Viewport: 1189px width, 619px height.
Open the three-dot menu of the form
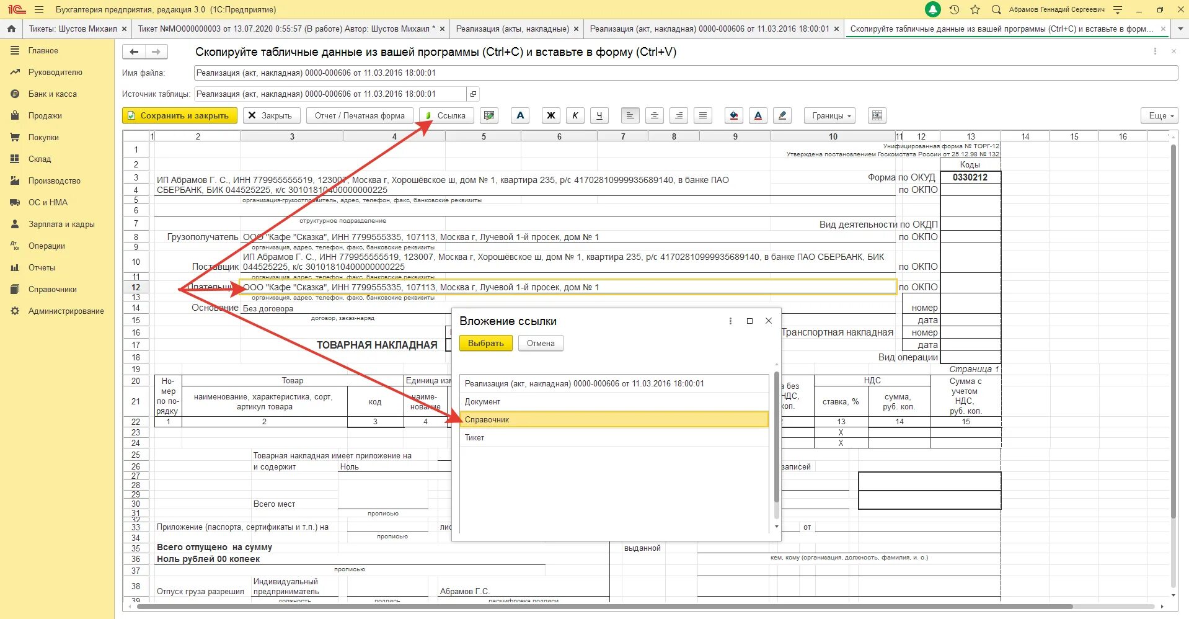(x=1155, y=51)
